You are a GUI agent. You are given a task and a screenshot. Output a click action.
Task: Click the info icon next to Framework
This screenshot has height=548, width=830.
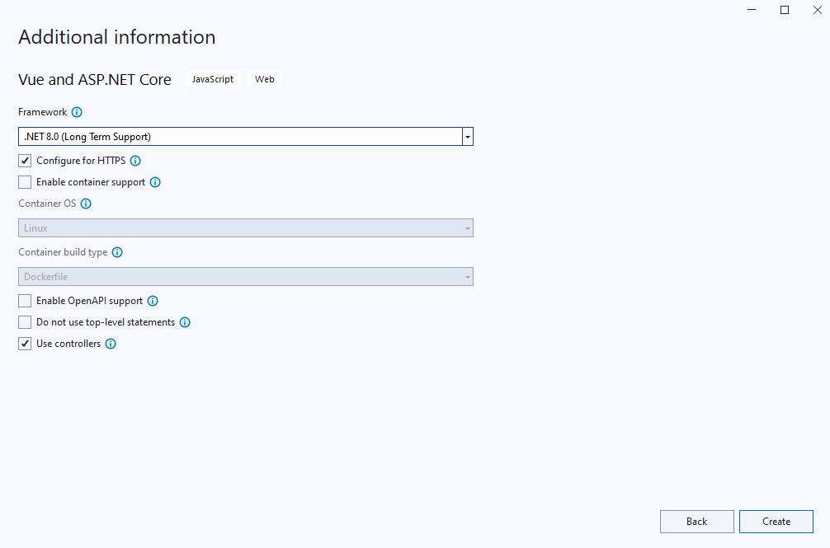77,112
